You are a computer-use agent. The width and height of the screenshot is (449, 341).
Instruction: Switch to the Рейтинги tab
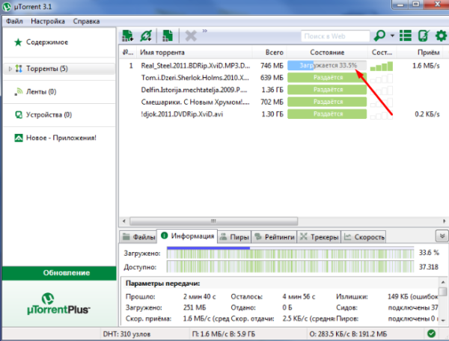click(x=275, y=237)
